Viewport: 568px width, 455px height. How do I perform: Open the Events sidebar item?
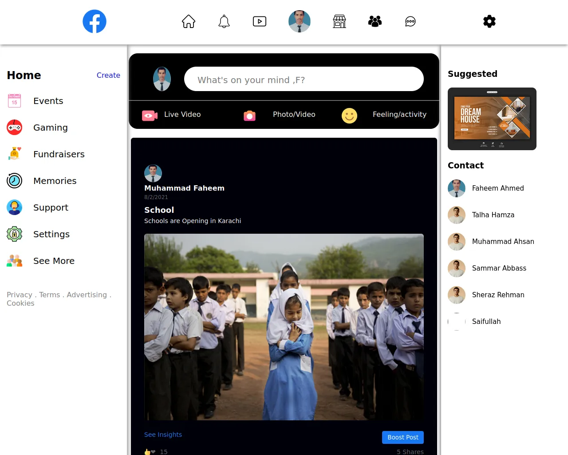(x=48, y=101)
